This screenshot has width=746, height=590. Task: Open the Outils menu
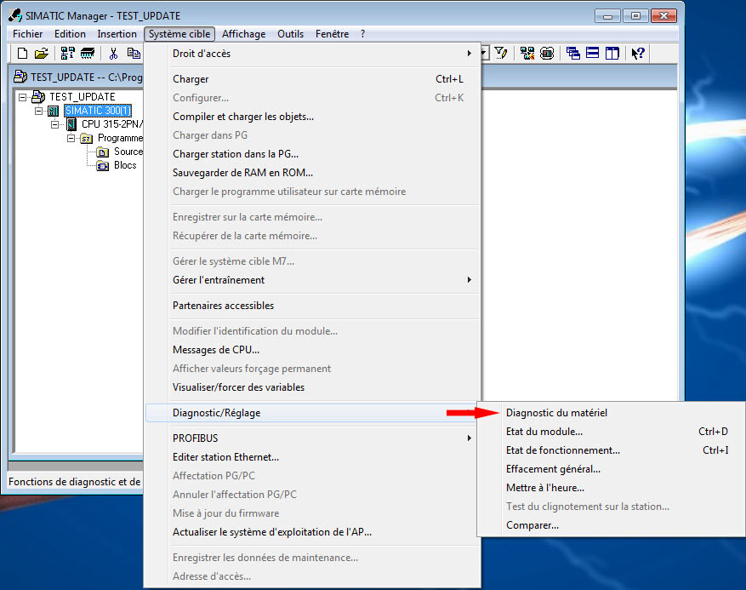[x=290, y=34]
